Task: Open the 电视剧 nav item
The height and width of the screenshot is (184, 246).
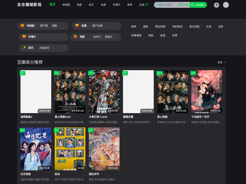Action: (66, 5)
